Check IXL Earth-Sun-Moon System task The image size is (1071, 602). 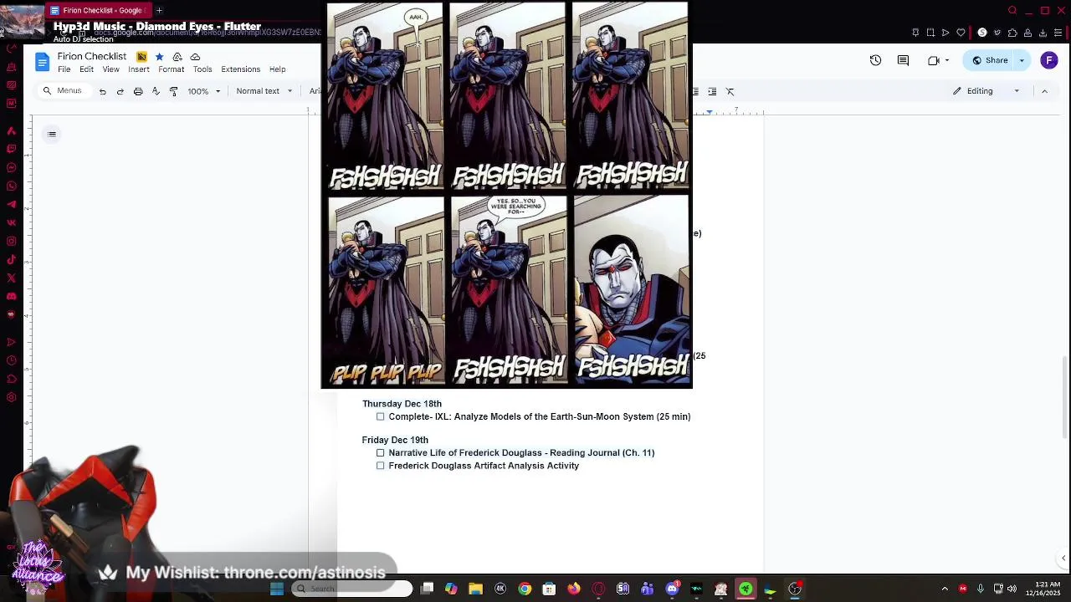coord(381,416)
